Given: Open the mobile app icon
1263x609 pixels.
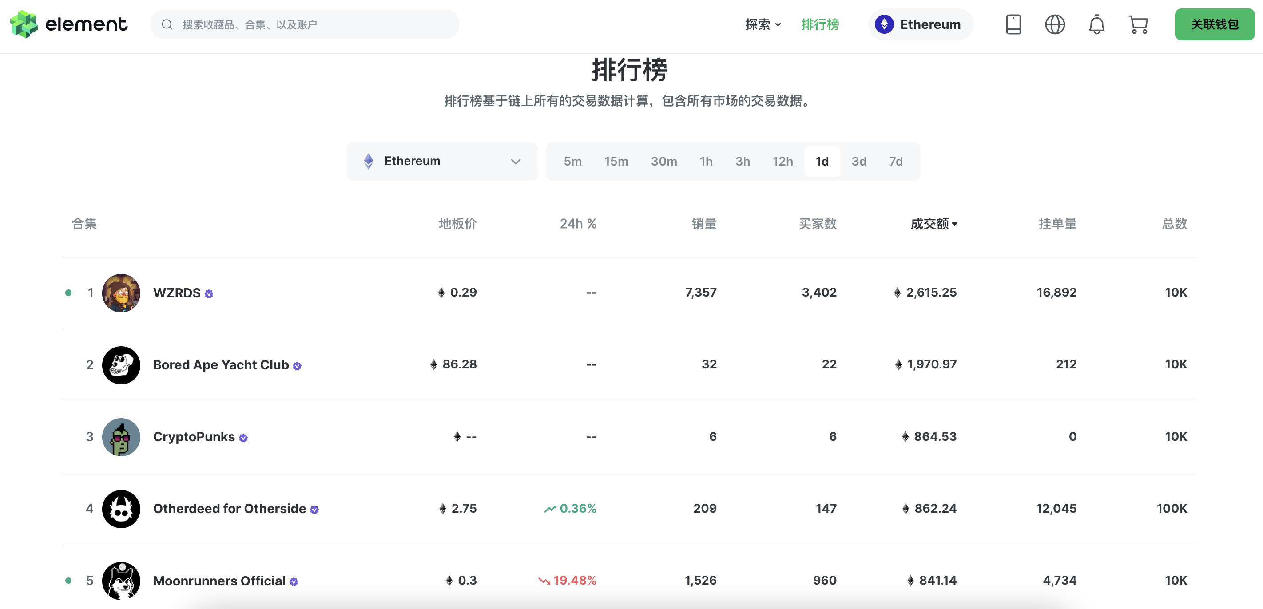Looking at the screenshot, I should [x=1013, y=24].
